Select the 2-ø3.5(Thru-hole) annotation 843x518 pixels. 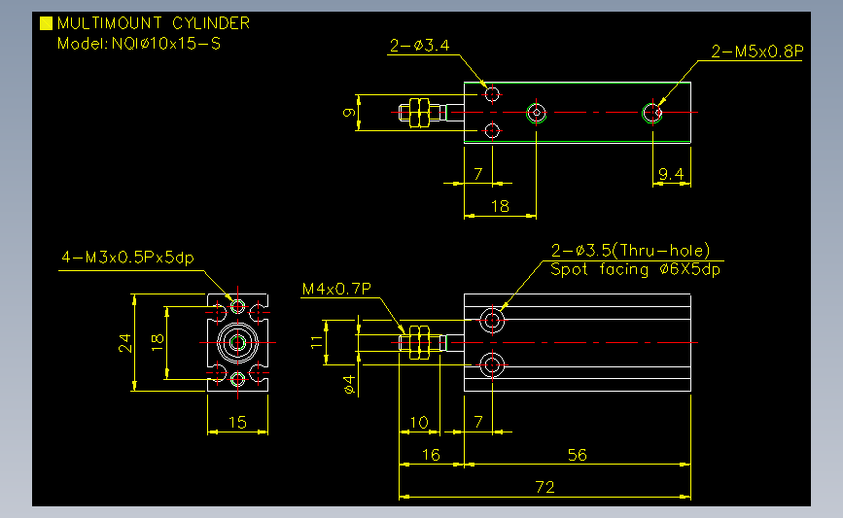[630, 251]
